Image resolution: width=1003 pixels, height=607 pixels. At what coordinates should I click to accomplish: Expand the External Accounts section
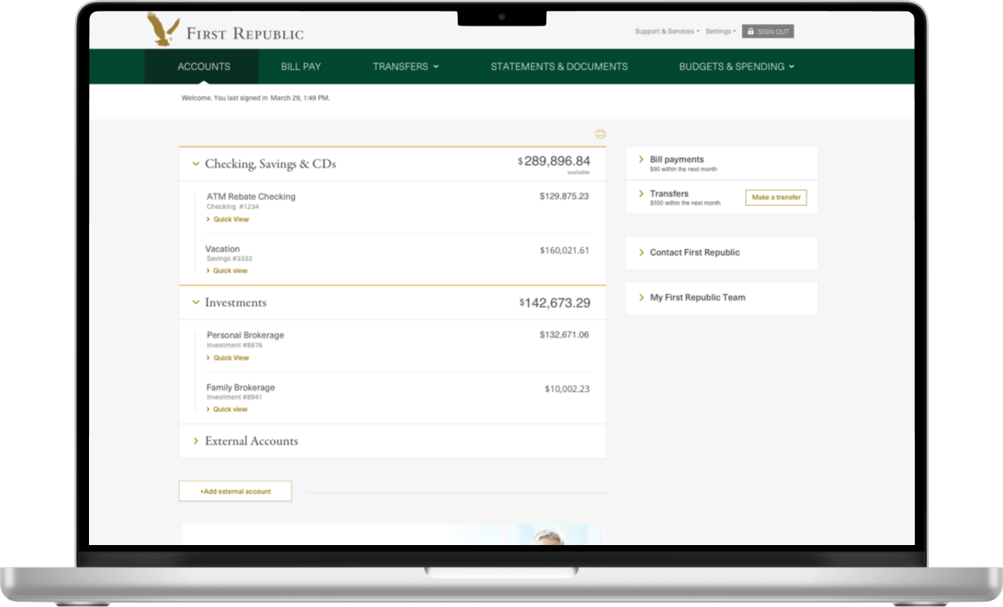196,441
